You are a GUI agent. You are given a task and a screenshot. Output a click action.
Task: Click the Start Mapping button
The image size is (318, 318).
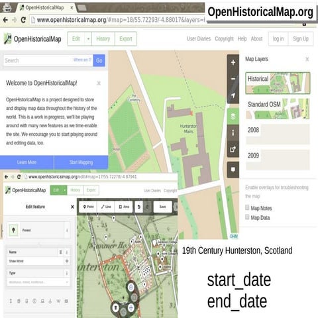(81, 162)
